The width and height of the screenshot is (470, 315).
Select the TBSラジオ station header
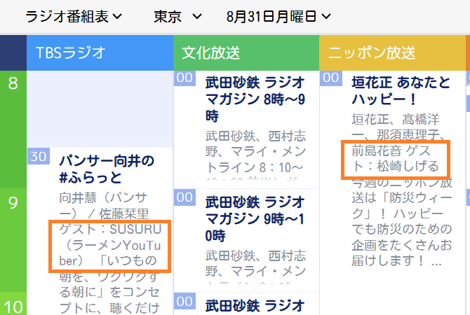100,53
